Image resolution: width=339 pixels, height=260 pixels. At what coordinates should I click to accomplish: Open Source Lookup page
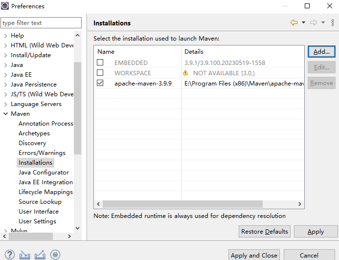tap(40, 202)
